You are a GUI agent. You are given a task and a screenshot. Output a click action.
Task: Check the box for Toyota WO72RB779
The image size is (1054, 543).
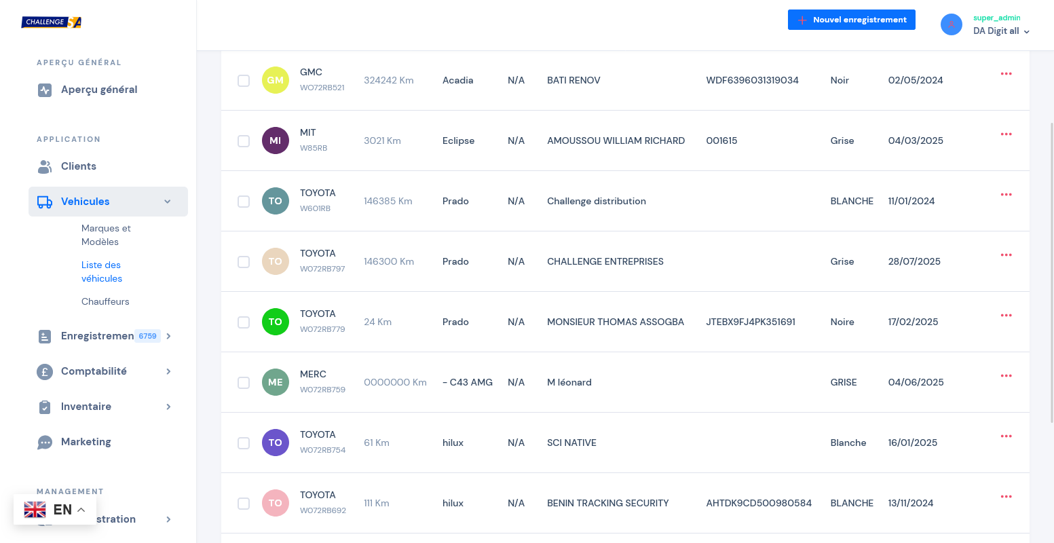point(244,322)
